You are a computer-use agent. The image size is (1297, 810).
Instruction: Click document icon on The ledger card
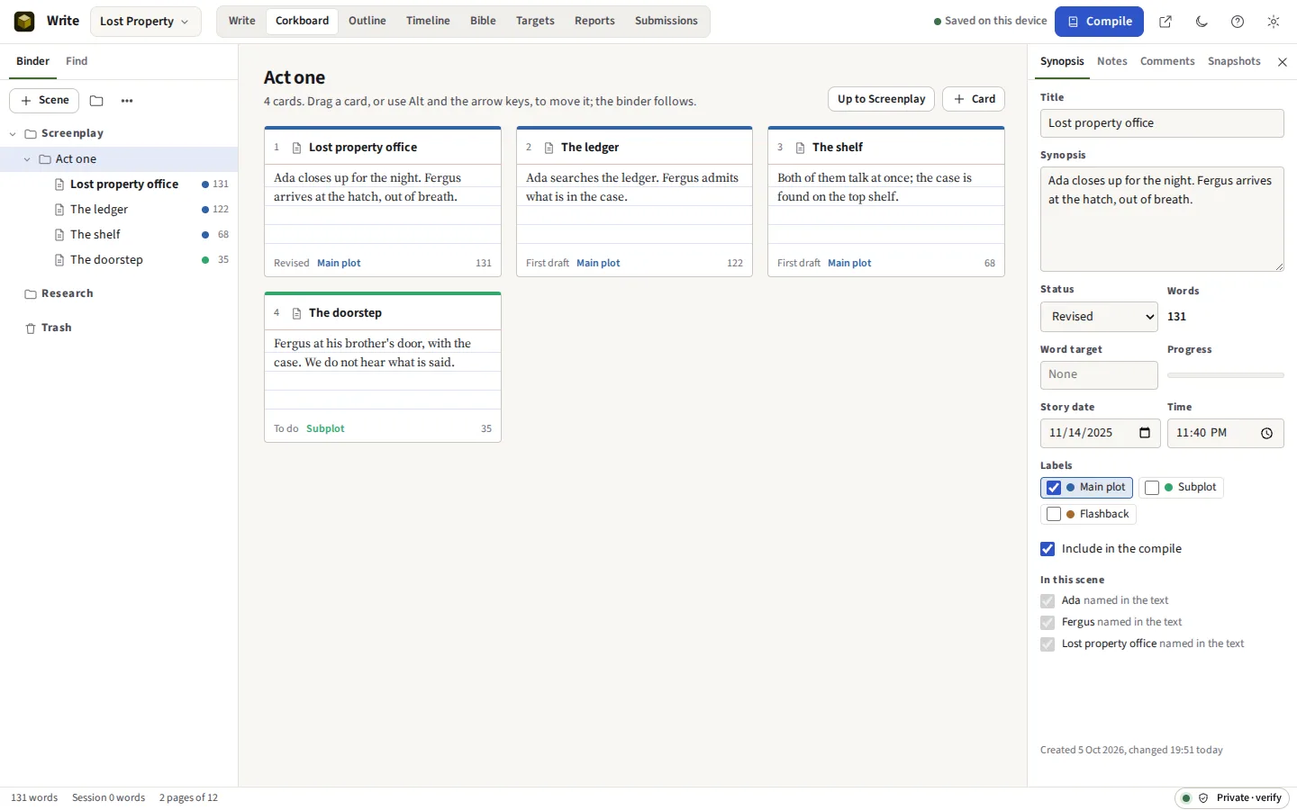(x=549, y=148)
